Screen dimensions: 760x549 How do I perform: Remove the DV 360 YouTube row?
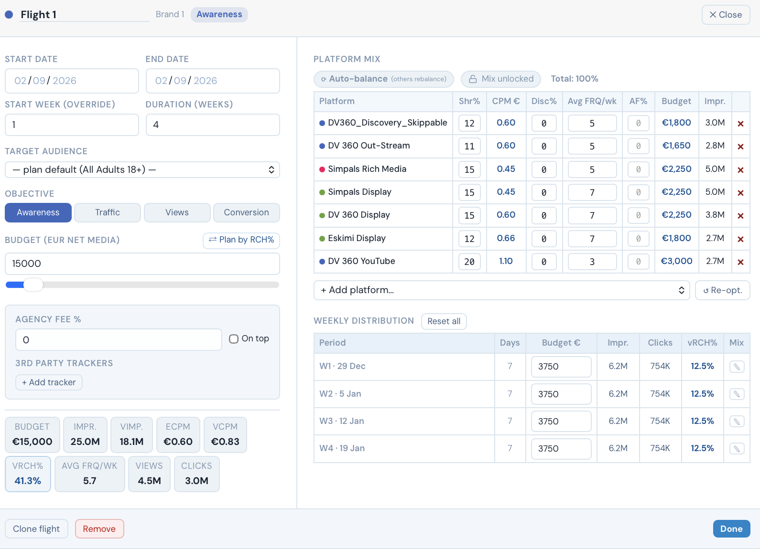tap(740, 262)
